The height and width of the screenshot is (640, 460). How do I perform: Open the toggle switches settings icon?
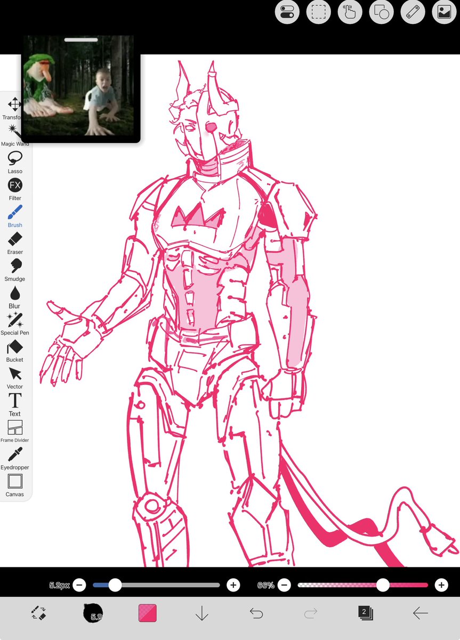click(287, 12)
